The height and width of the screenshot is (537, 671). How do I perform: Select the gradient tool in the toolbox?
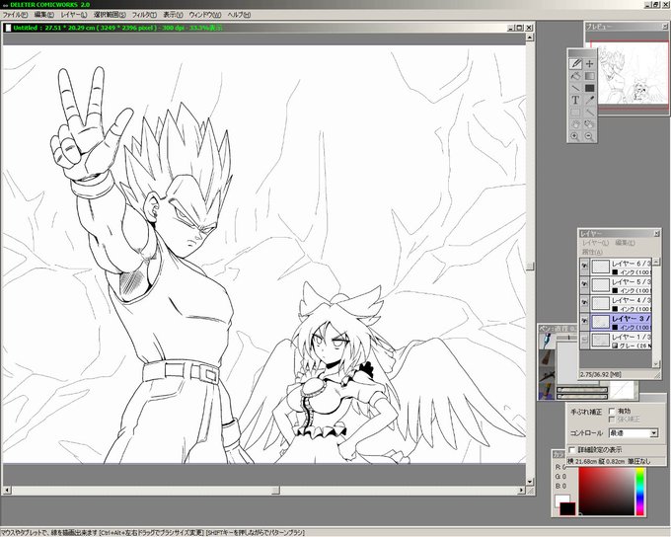[590, 76]
